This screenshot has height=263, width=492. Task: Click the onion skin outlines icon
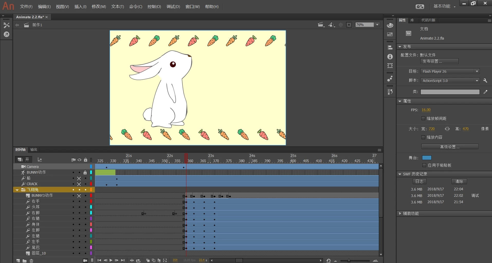point(153,260)
